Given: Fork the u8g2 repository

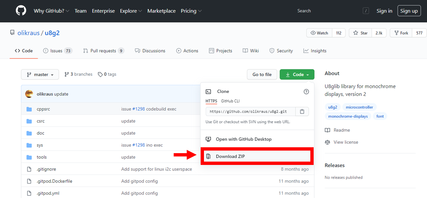Looking at the screenshot, I should (401, 33).
